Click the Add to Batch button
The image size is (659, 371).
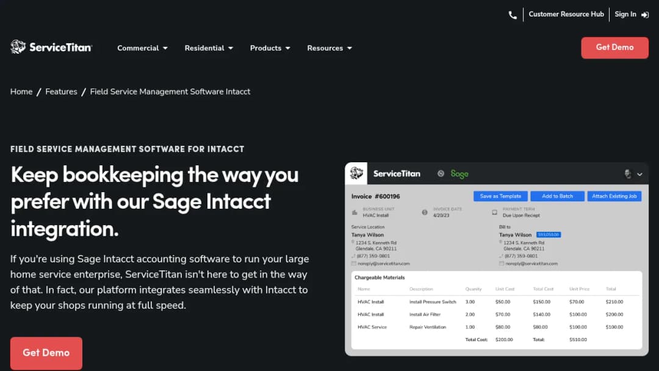point(557,196)
